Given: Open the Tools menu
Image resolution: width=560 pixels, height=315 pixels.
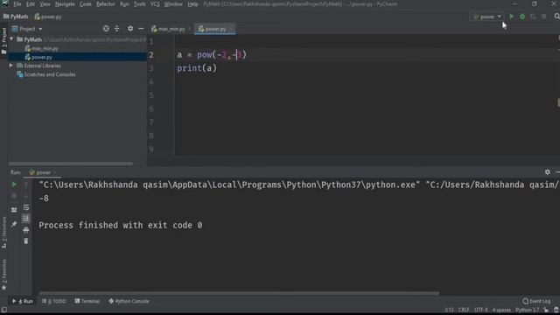Looking at the screenshot, I should click(x=140, y=4).
